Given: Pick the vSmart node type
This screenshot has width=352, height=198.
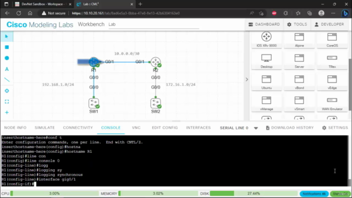Looking at the screenshot, I should (299, 103).
